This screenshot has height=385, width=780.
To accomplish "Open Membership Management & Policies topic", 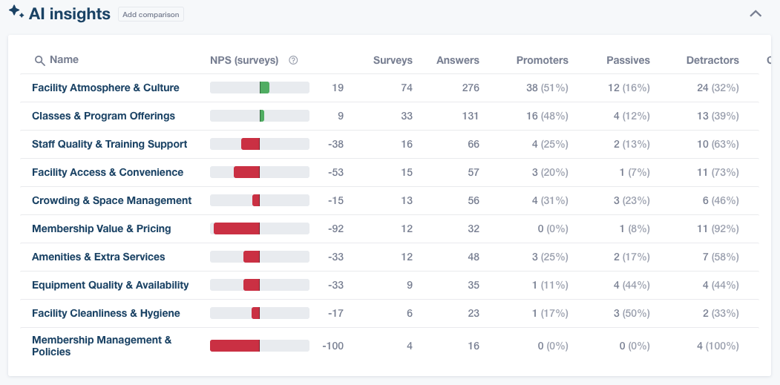I will (101, 346).
